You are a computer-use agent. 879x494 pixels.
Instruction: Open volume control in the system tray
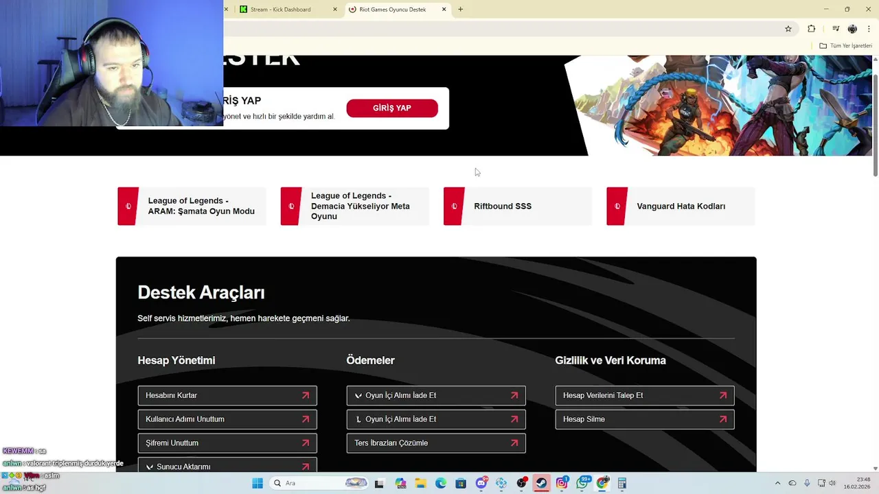click(832, 483)
